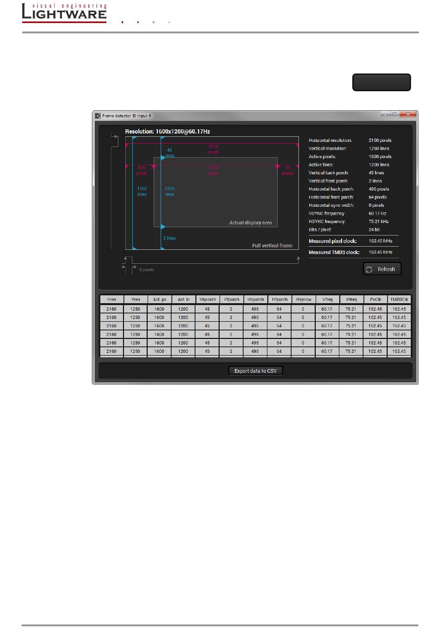Click the Resolution 1600x1200@60.17Hz heading

click(x=168, y=132)
